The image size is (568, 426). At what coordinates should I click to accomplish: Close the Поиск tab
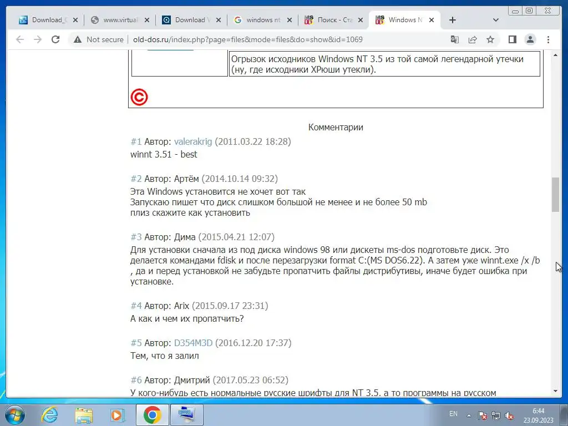[361, 20]
